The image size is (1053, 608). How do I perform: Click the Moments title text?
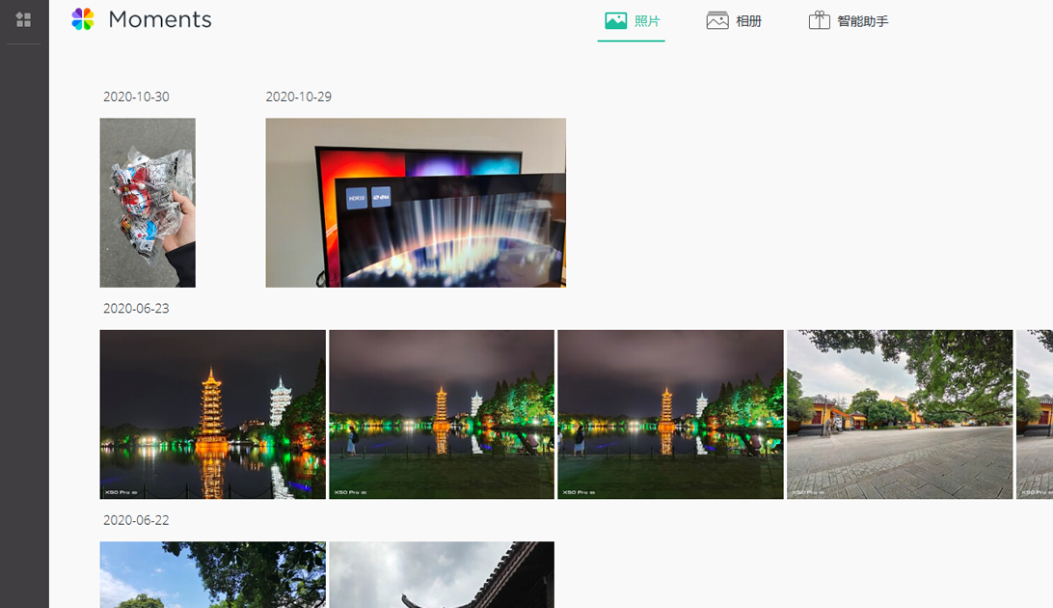tap(160, 19)
